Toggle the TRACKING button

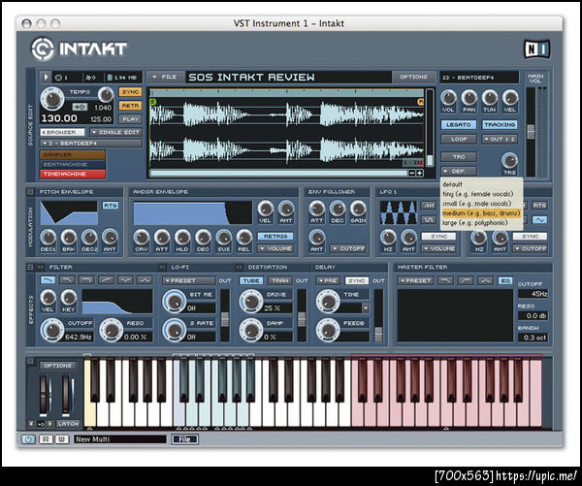(x=500, y=125)
